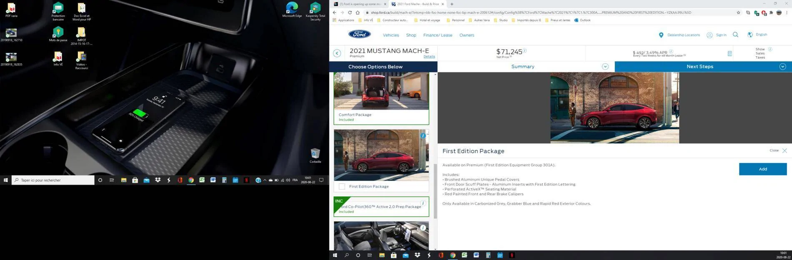This screenshot has height=260, width=792.
Task: Tick the First Edition Package checkbox
Action: pos(342,186)
